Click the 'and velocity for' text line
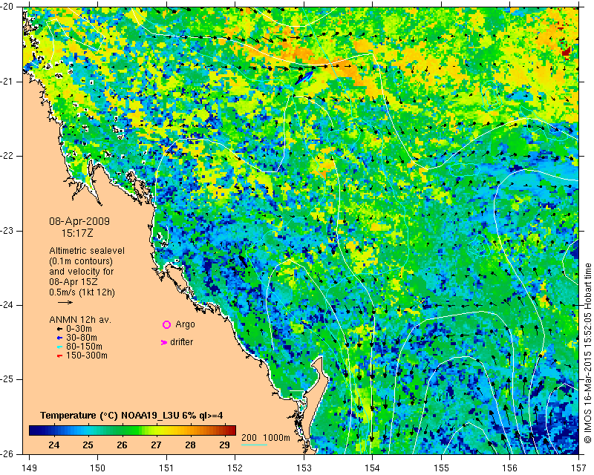 pyautogui.click(x=82, y=272)
